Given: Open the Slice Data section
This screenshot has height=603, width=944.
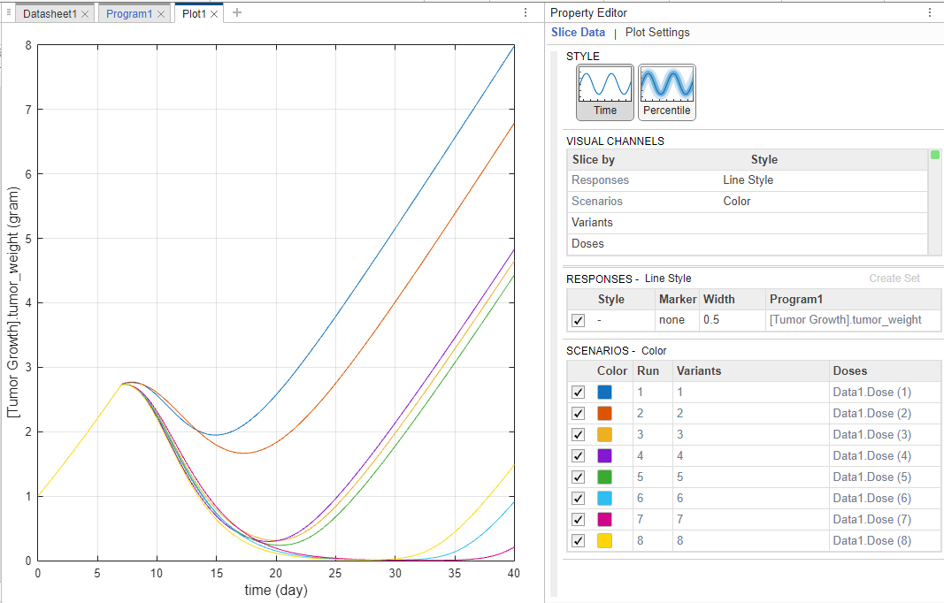Looking at the screenshot, I should pos(578,33).
